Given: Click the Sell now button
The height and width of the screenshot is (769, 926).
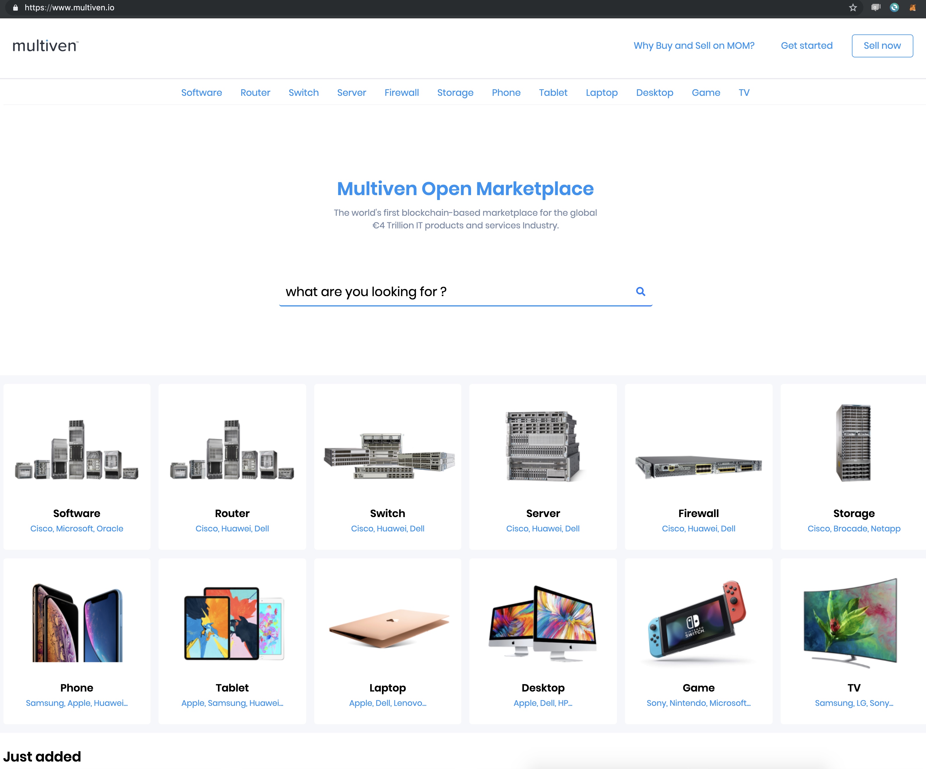Looking at the screenshot, I should 882,45.
